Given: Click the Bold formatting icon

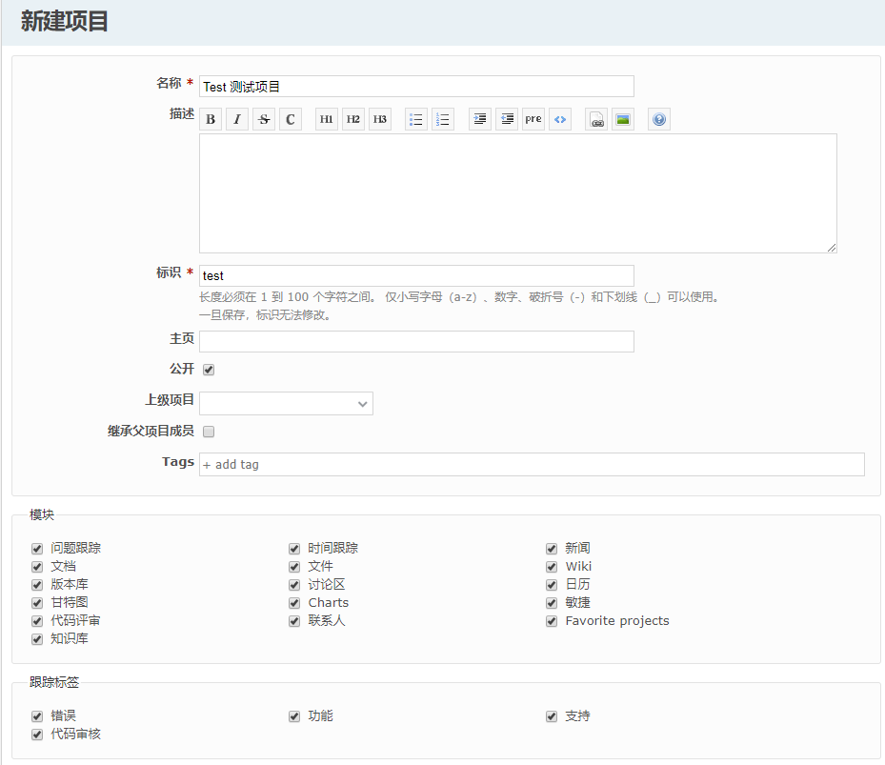Looking at the screenshot, I should click(x=211, y=119).
